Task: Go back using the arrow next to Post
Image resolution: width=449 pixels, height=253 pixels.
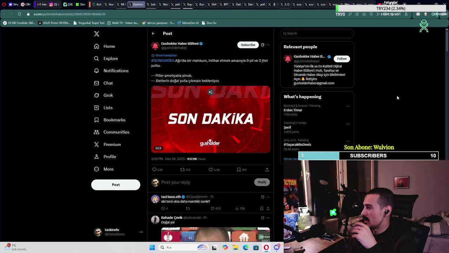Action: tap(153, 33)
